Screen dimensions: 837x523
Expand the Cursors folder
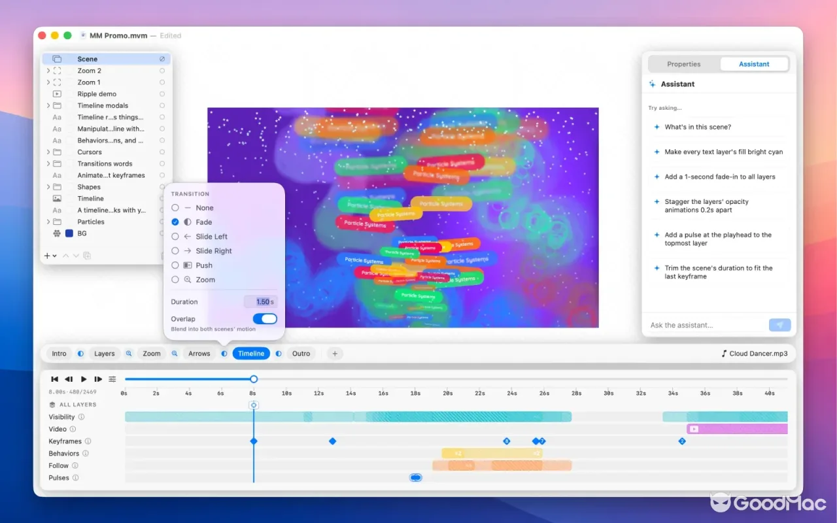48,152
